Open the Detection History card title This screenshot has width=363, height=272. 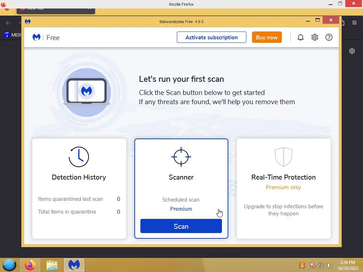click(x=79, y=177)
